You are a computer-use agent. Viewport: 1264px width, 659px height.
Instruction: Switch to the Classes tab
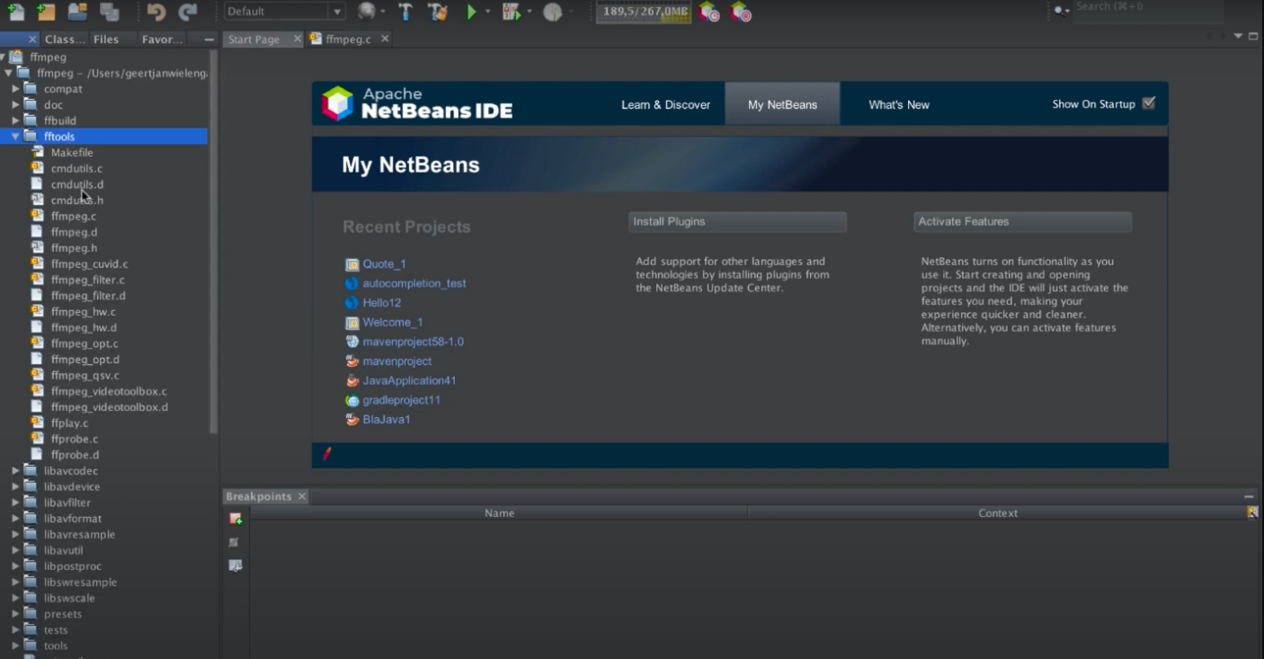[65, 40]
